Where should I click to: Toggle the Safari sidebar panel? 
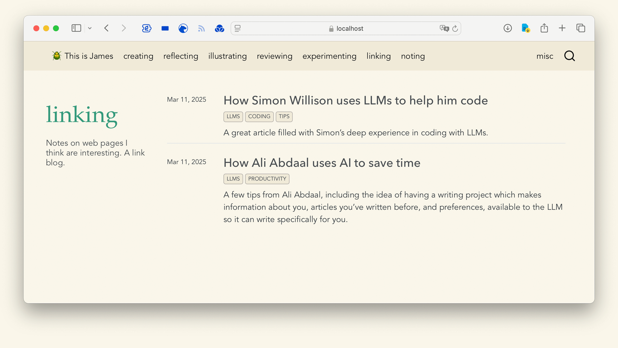pyautogui.click(x=76, y=28)
